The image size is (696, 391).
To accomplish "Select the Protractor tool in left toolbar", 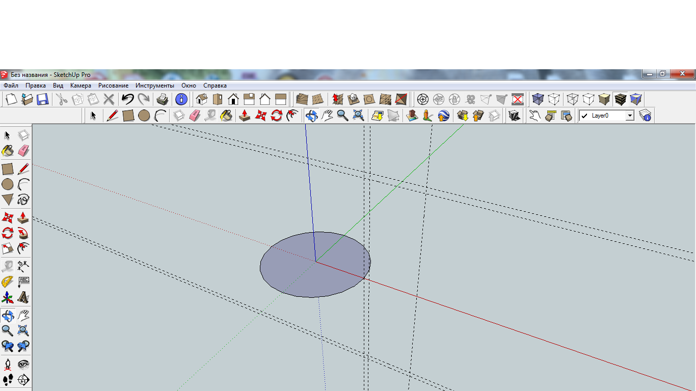I will [x=8, y=282].
